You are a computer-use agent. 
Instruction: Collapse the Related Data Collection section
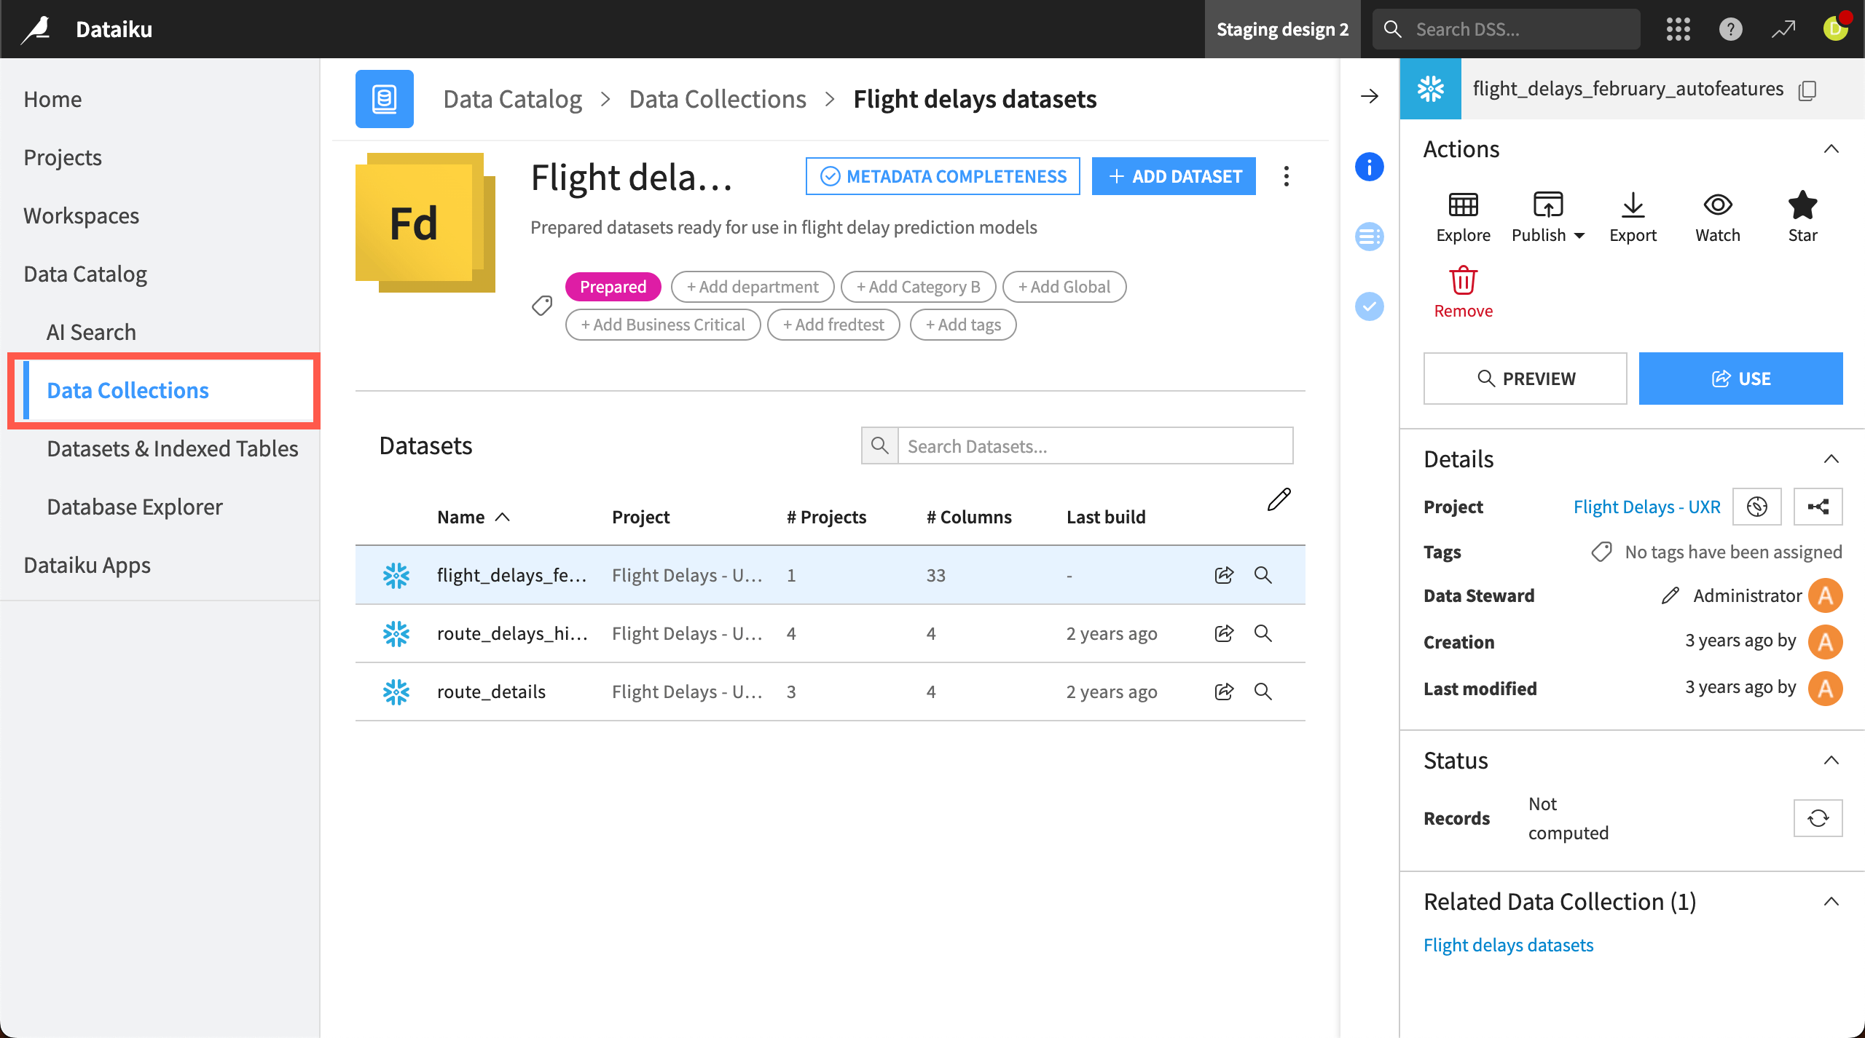pyautogui.click(x=1832, y=902)
